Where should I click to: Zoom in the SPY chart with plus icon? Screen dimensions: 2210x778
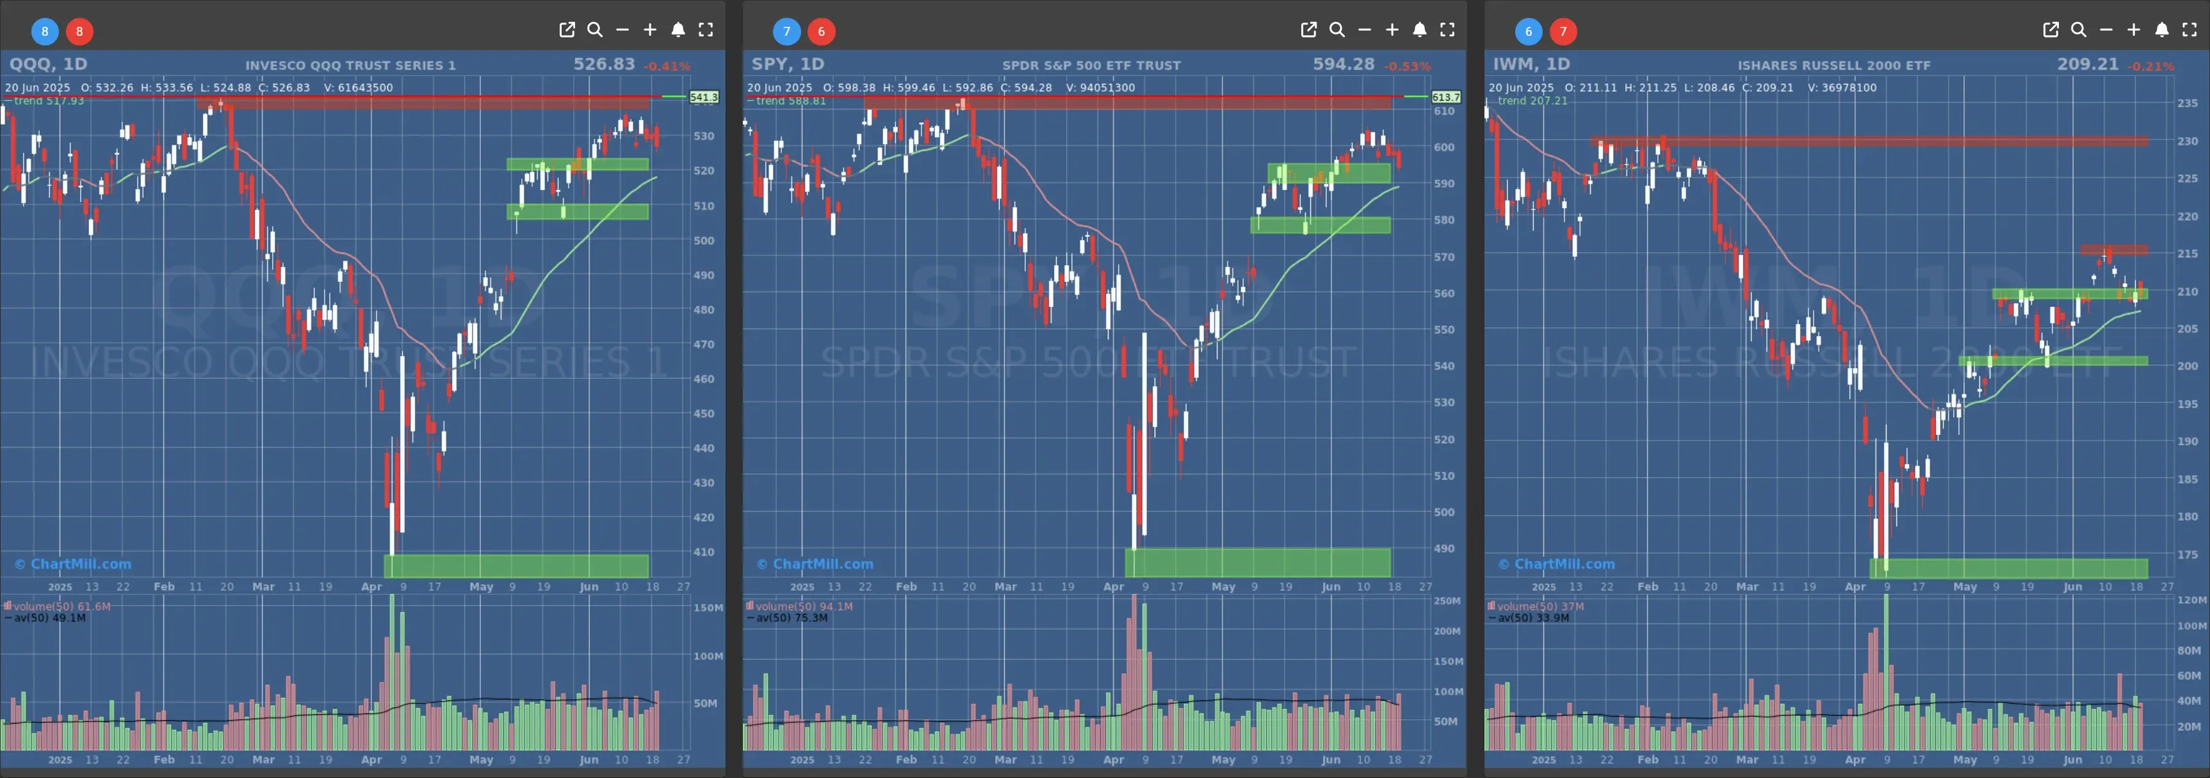[1392, 30]
